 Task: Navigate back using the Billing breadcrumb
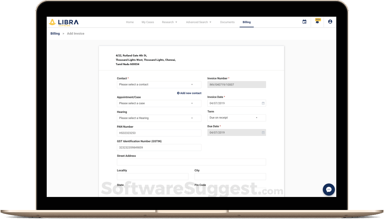(55, 33)
